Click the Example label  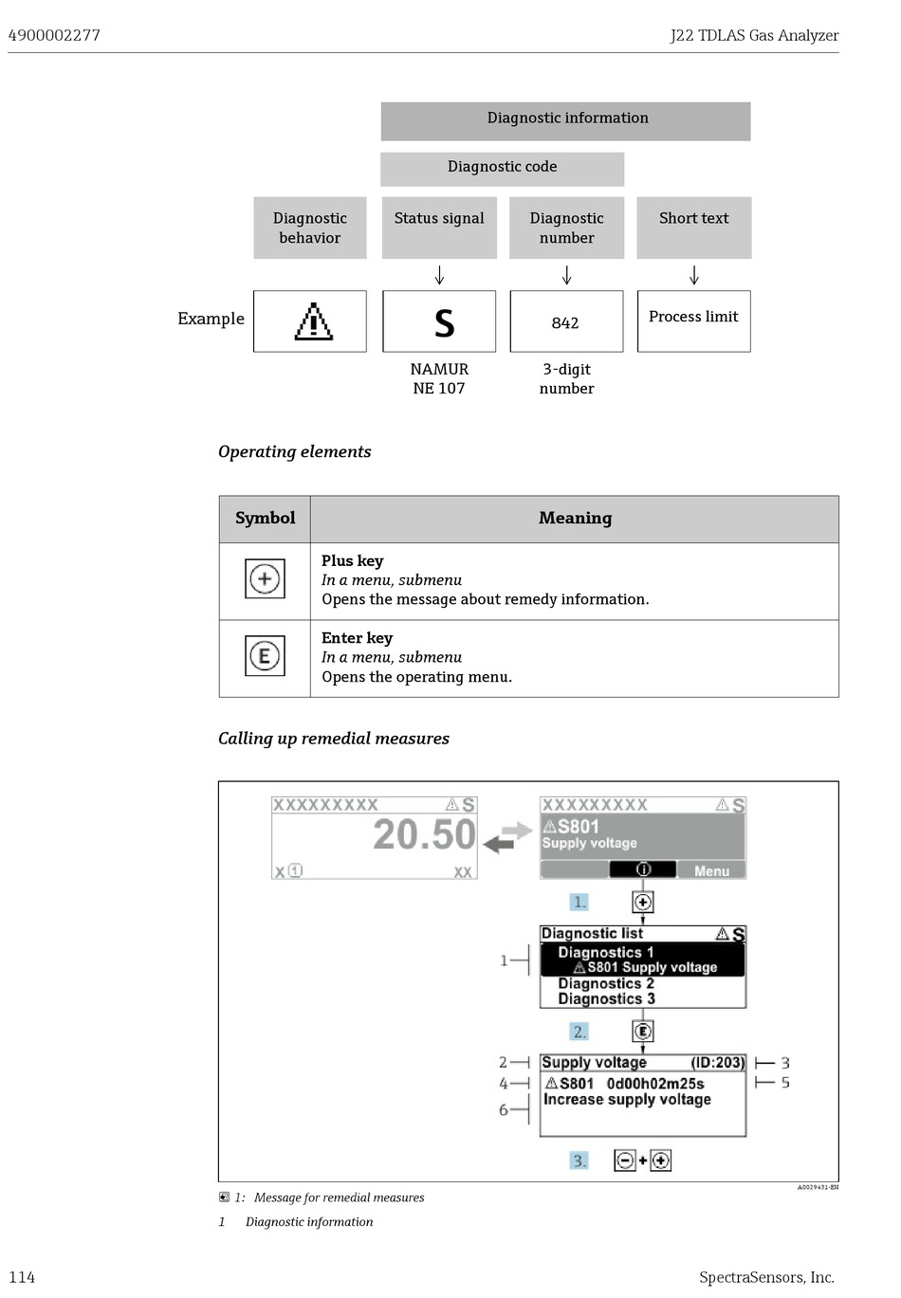211,319
